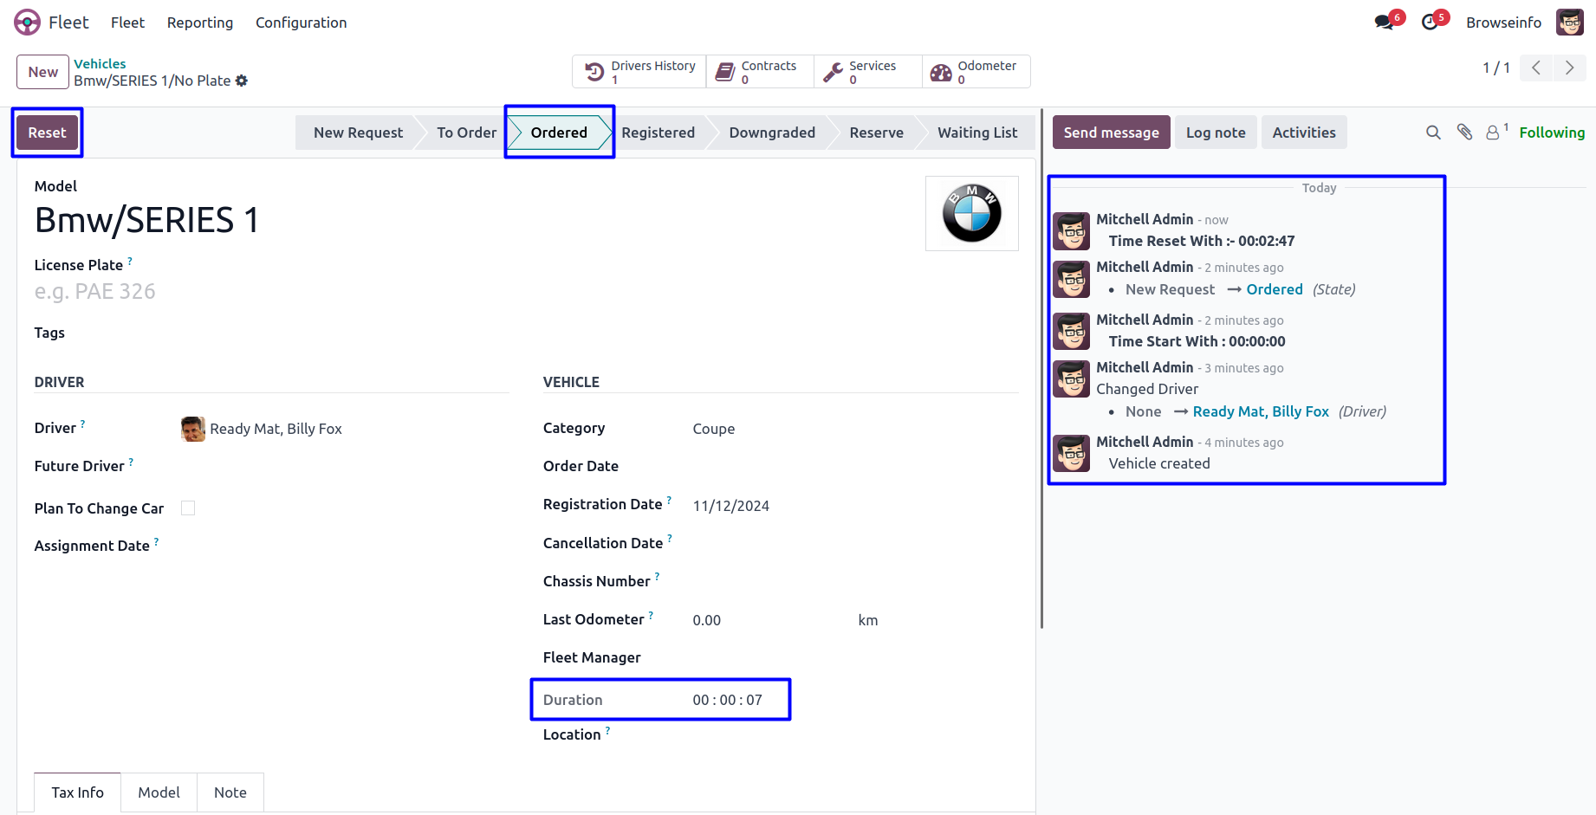
Task: Attach files with paperclip icon
Action: (x=1464, y=133)
